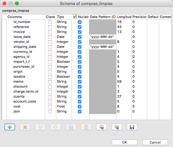Click the Longitud column header
Viewport: 173px width, 147px height.
pos(124,17)
